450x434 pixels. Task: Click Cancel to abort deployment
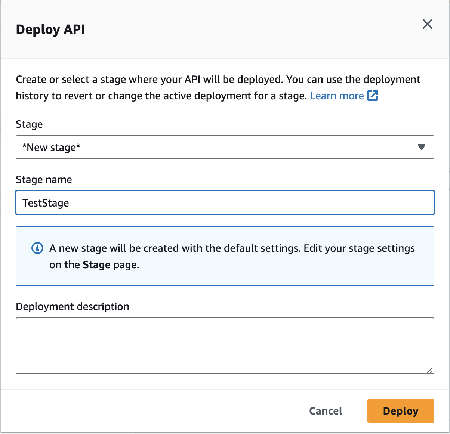(325, 411)
